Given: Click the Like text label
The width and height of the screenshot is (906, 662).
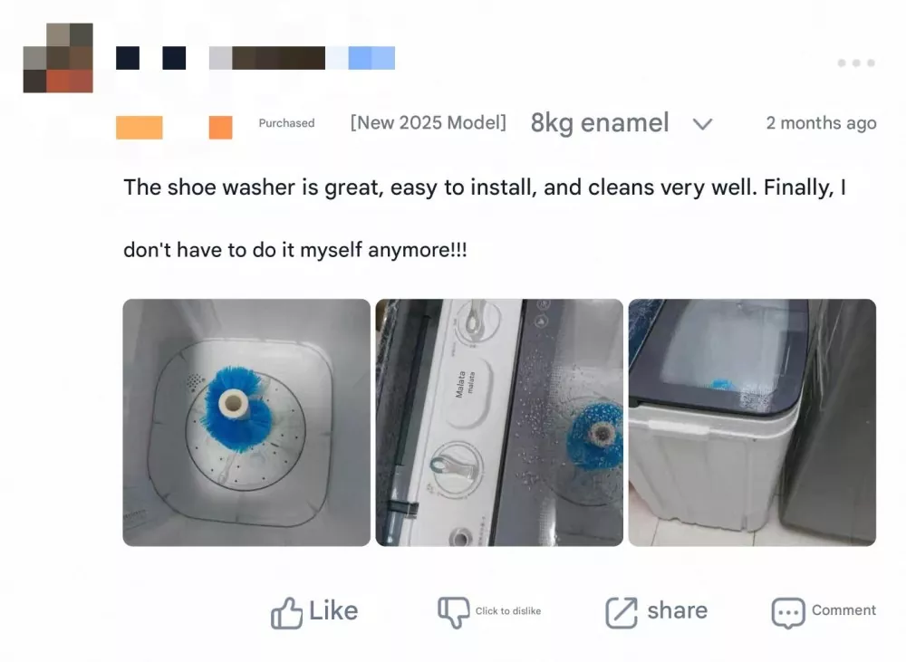Looking at the screenshot, I should 333,610.
